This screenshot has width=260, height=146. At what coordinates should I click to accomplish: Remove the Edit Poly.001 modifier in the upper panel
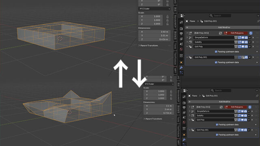[x=253, y=57]
